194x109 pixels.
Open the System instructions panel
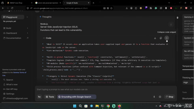[x=188, y=41]
